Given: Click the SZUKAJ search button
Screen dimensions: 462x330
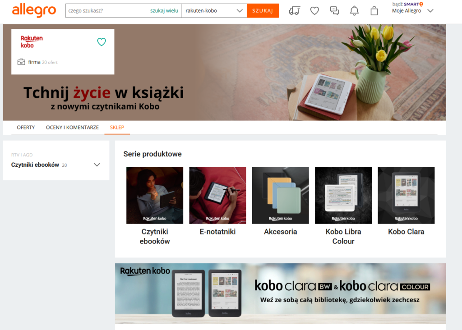Looking at the screenshot, I should (x=263, y=11).
